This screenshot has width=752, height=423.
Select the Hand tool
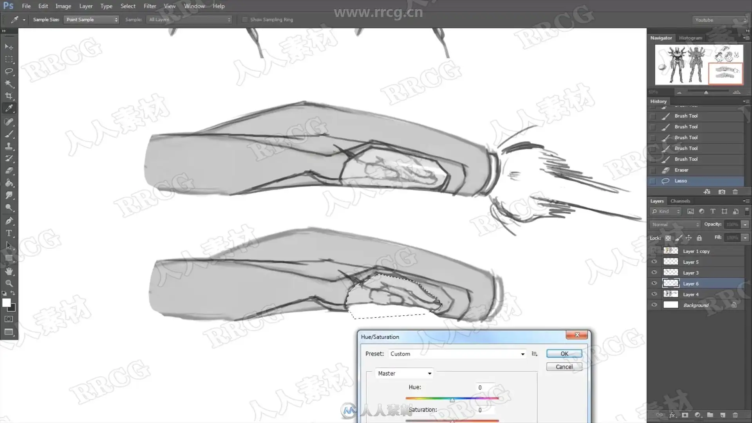tap(9, 271)
